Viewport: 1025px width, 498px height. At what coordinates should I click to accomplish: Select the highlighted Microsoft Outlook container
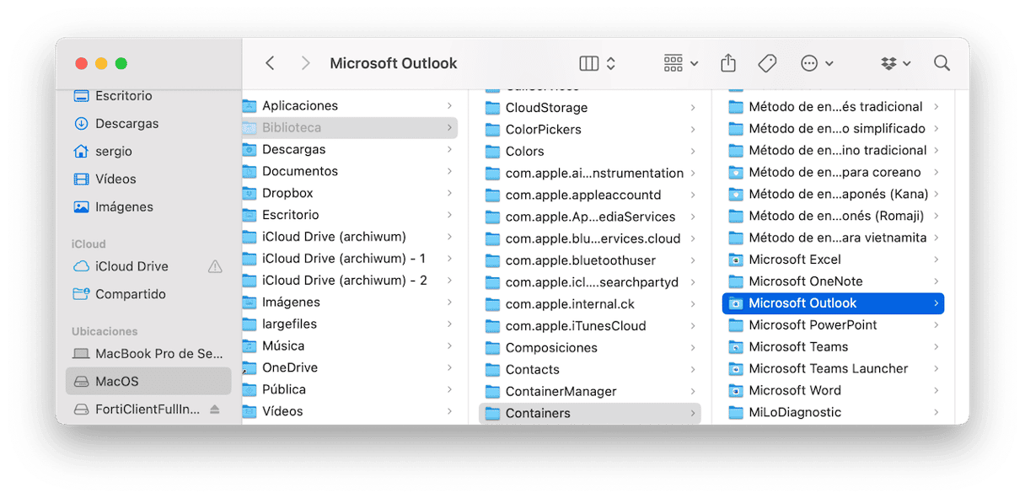click(833, 303)
